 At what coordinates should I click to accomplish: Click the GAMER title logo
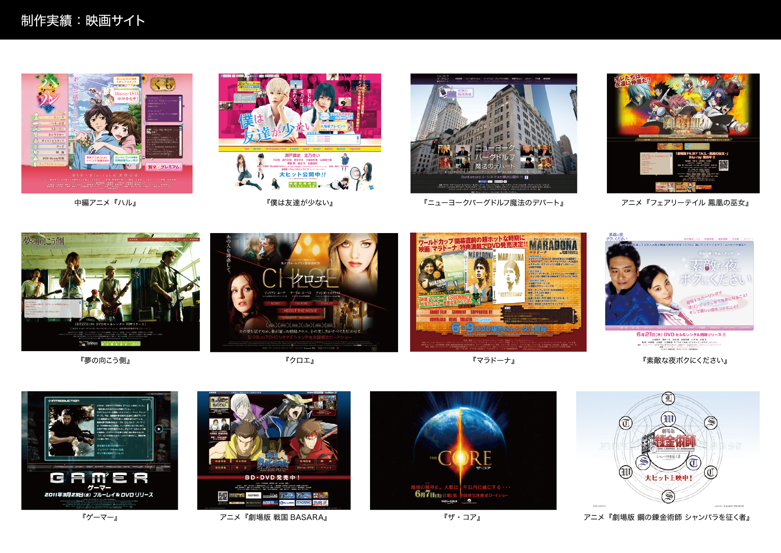click(99, 478)
